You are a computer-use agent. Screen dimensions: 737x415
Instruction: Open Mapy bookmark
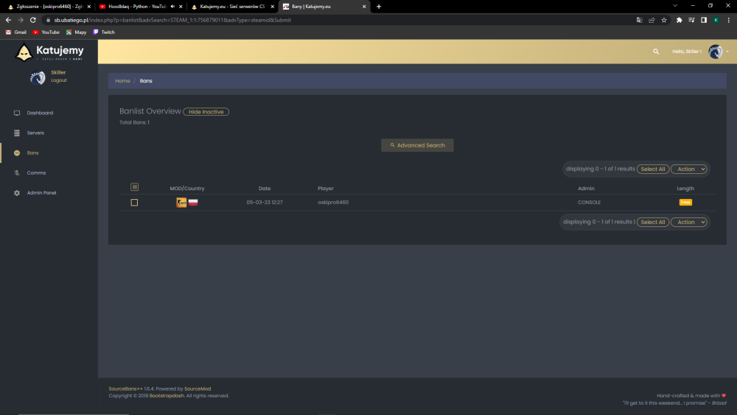76,32
